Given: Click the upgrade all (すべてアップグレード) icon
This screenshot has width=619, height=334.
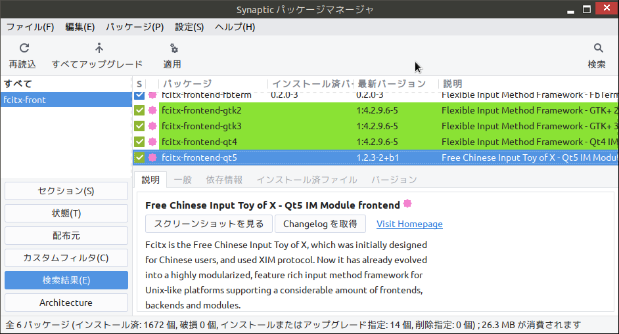Looking at the screenshot, I should (x=99, y=48).
